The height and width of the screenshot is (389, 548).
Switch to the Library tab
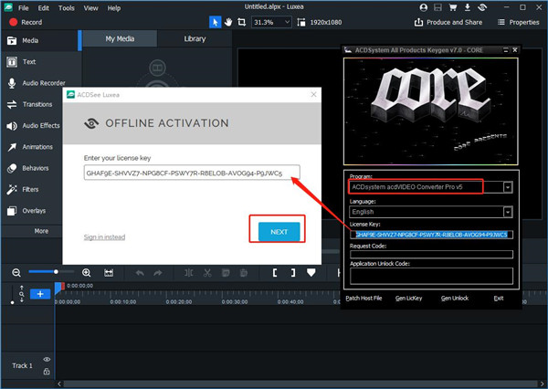[195, 38]
